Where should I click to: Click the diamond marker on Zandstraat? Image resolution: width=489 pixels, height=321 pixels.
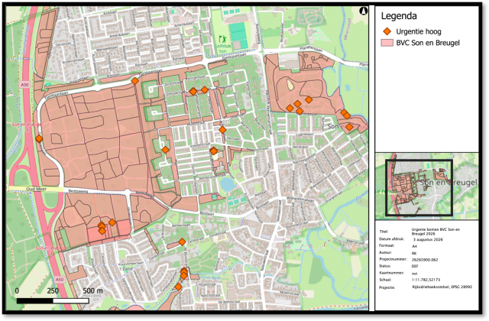click(x=182, y=242)
